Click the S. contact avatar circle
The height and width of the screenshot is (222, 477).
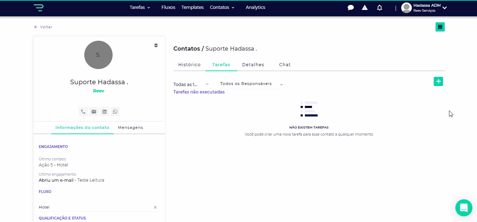pos(98,55)
